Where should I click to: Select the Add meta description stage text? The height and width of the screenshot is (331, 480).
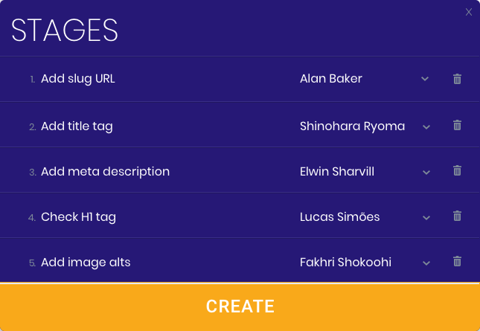click(106, 172)
